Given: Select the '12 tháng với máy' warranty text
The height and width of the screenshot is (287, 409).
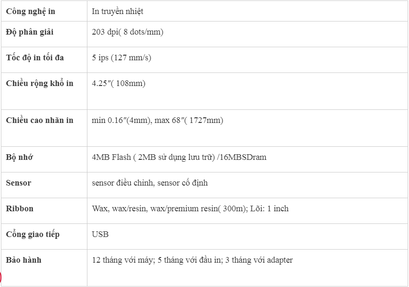Looking at the screenshot, I should 123,260.
